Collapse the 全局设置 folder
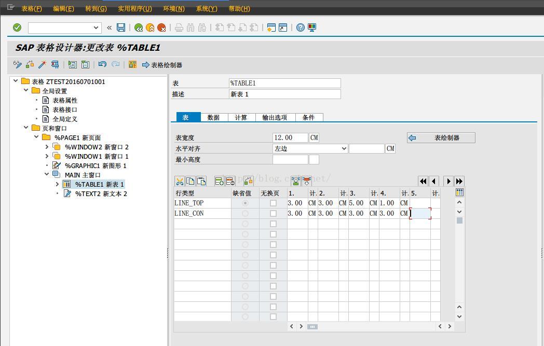544x346 pixels. pyautogui.click(x=25, y=90)
